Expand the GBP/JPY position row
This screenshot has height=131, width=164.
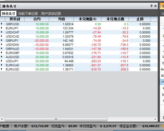click(x=2, y=40)
